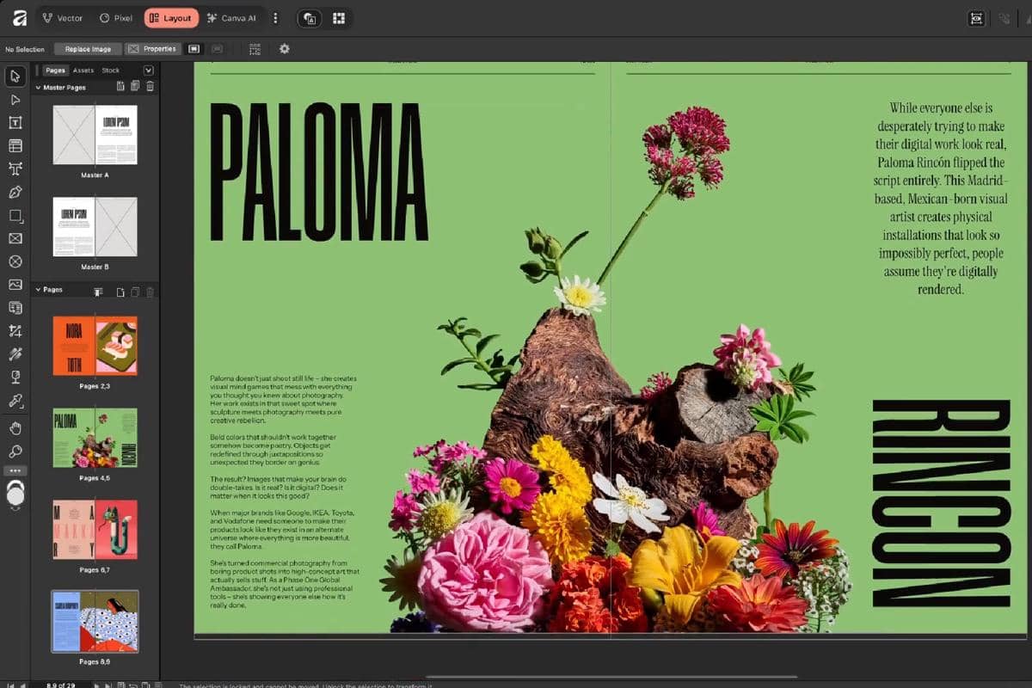Viewport: 1032px width, 688px height.
Task: Select the Picture Frame Ellipse tool
Action: tap(15, 261)
